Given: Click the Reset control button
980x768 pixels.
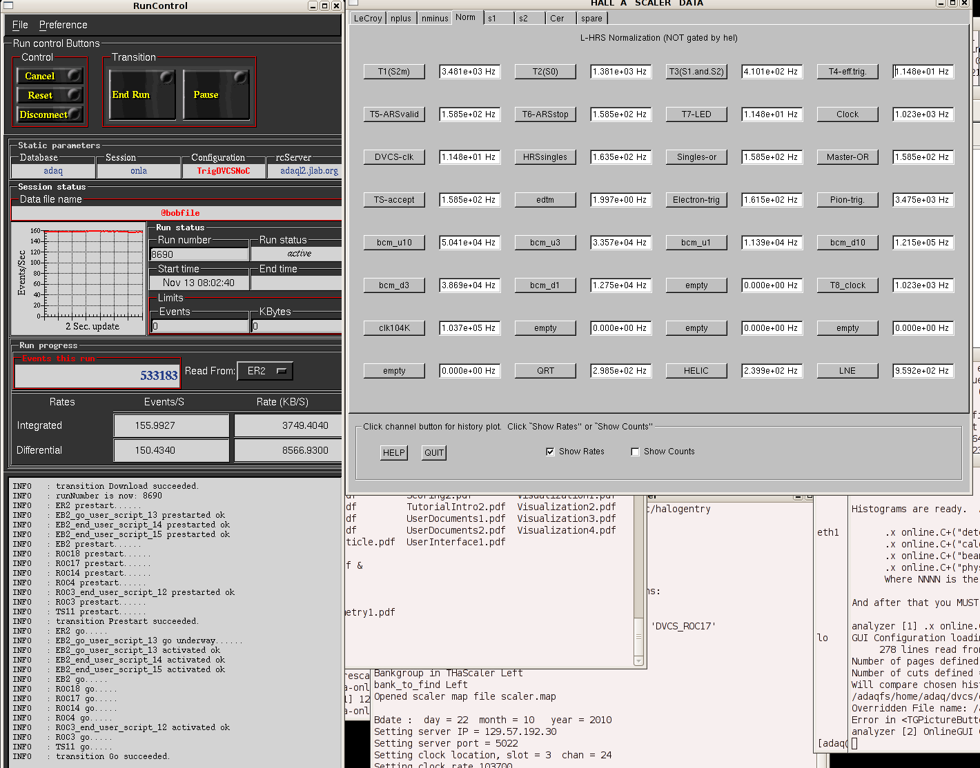Looking at the screenshot, I should tap(50, 95).
